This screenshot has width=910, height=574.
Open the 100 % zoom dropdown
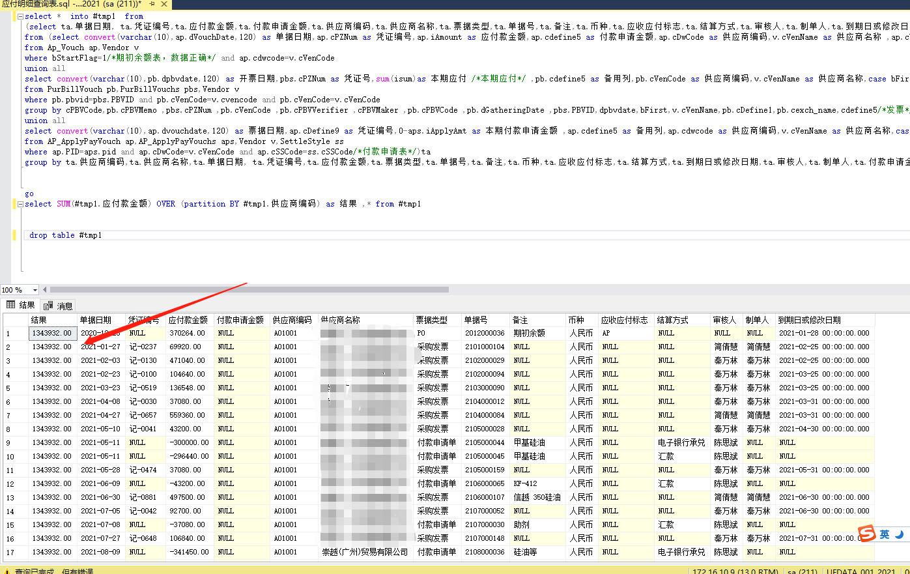(x=35, y=290)
